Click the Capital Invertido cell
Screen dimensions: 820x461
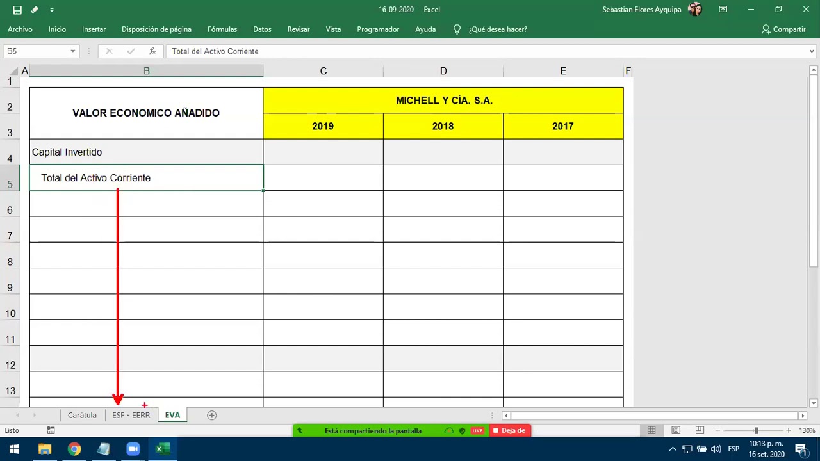(146, 152)
